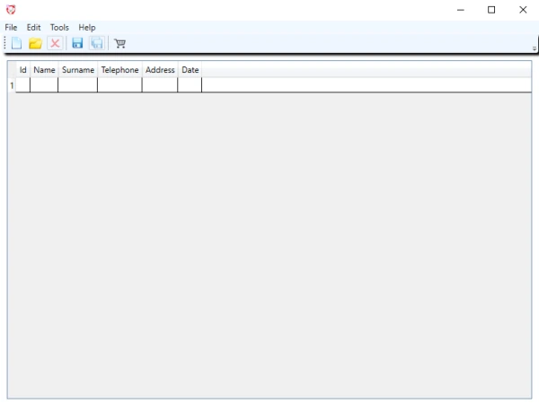Click the application logo in title bar

pyautogui.click(x=11, y=10)
